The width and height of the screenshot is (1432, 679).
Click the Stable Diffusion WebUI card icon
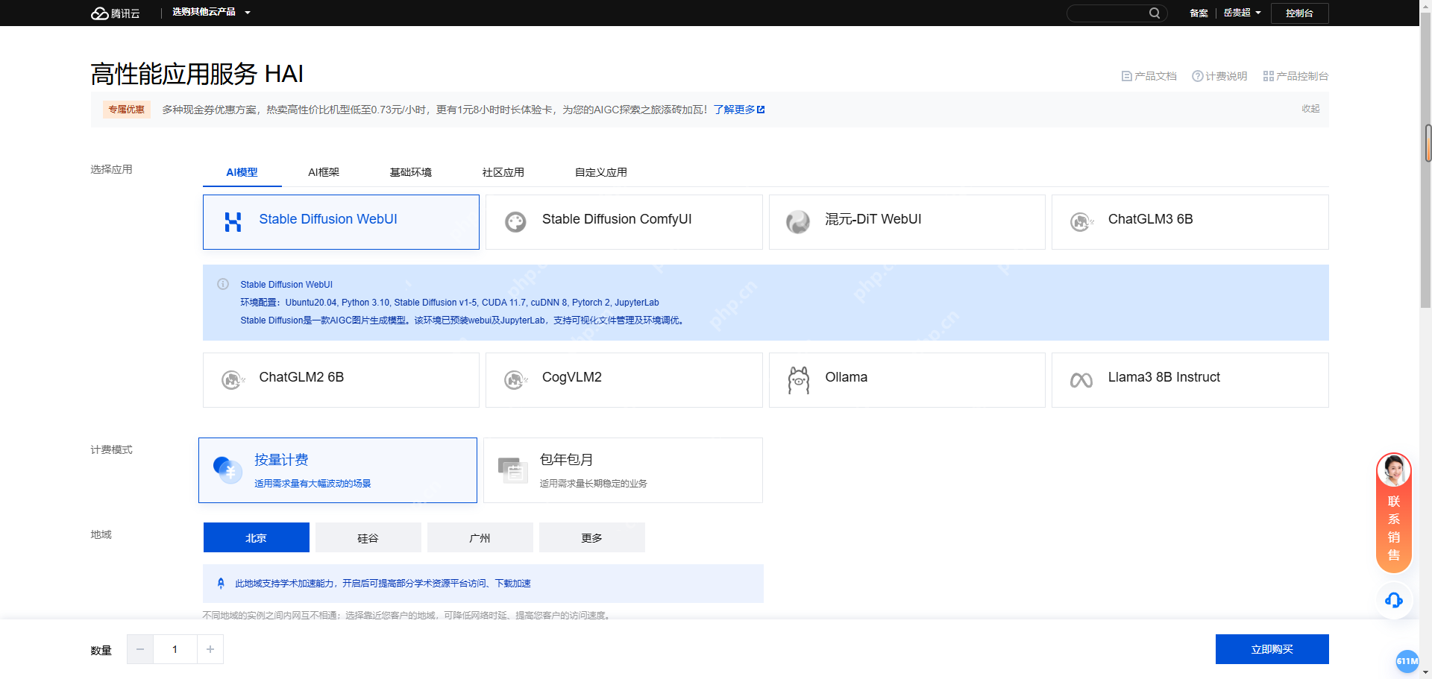(233, 222)
